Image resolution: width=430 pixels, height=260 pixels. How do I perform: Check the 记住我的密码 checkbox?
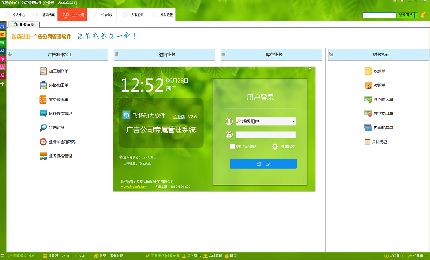[x=233, y=147]
